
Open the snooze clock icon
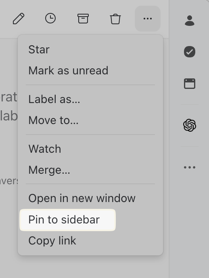point(50,18)
